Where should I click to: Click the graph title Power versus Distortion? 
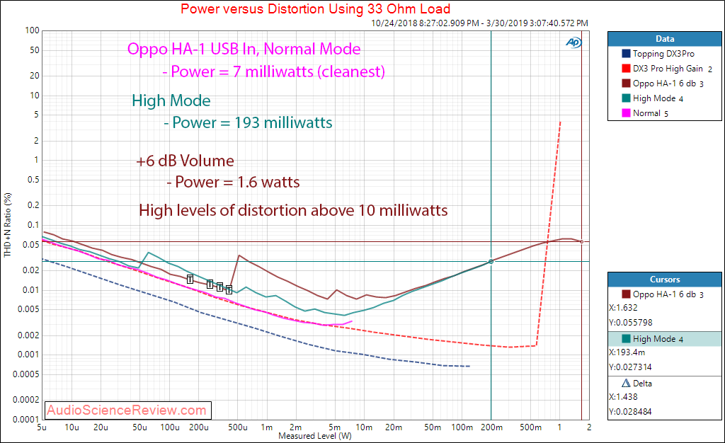pyautogui.click(x=315, y=8)
